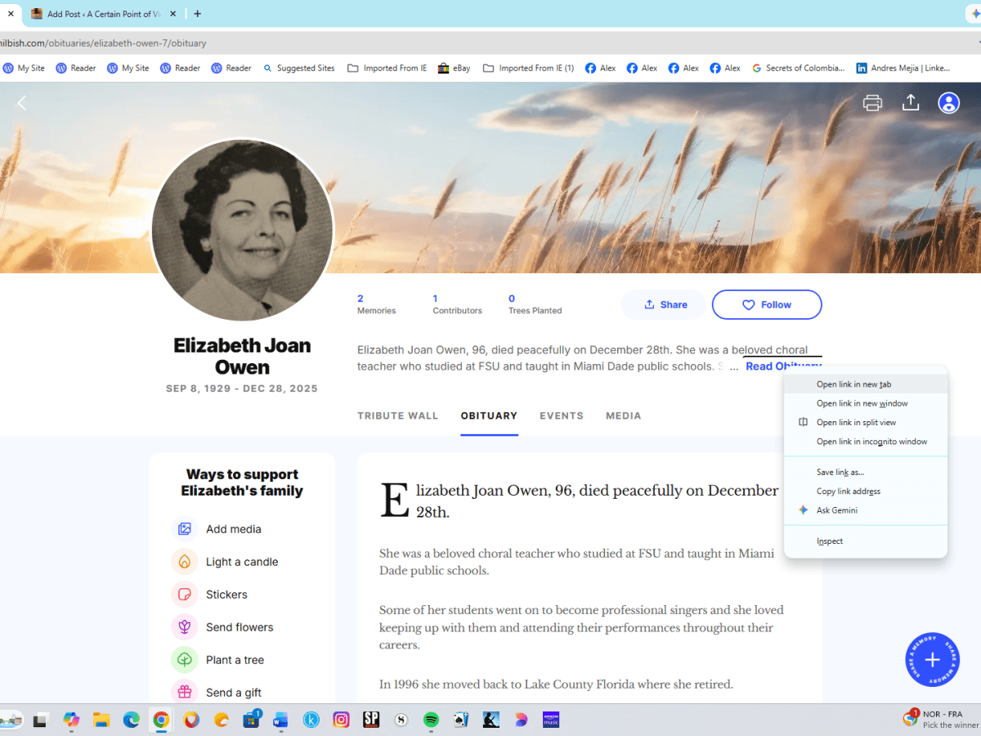Screen dimensions: 981x736
Task: Select the Media tab
Action: (624, 415)
